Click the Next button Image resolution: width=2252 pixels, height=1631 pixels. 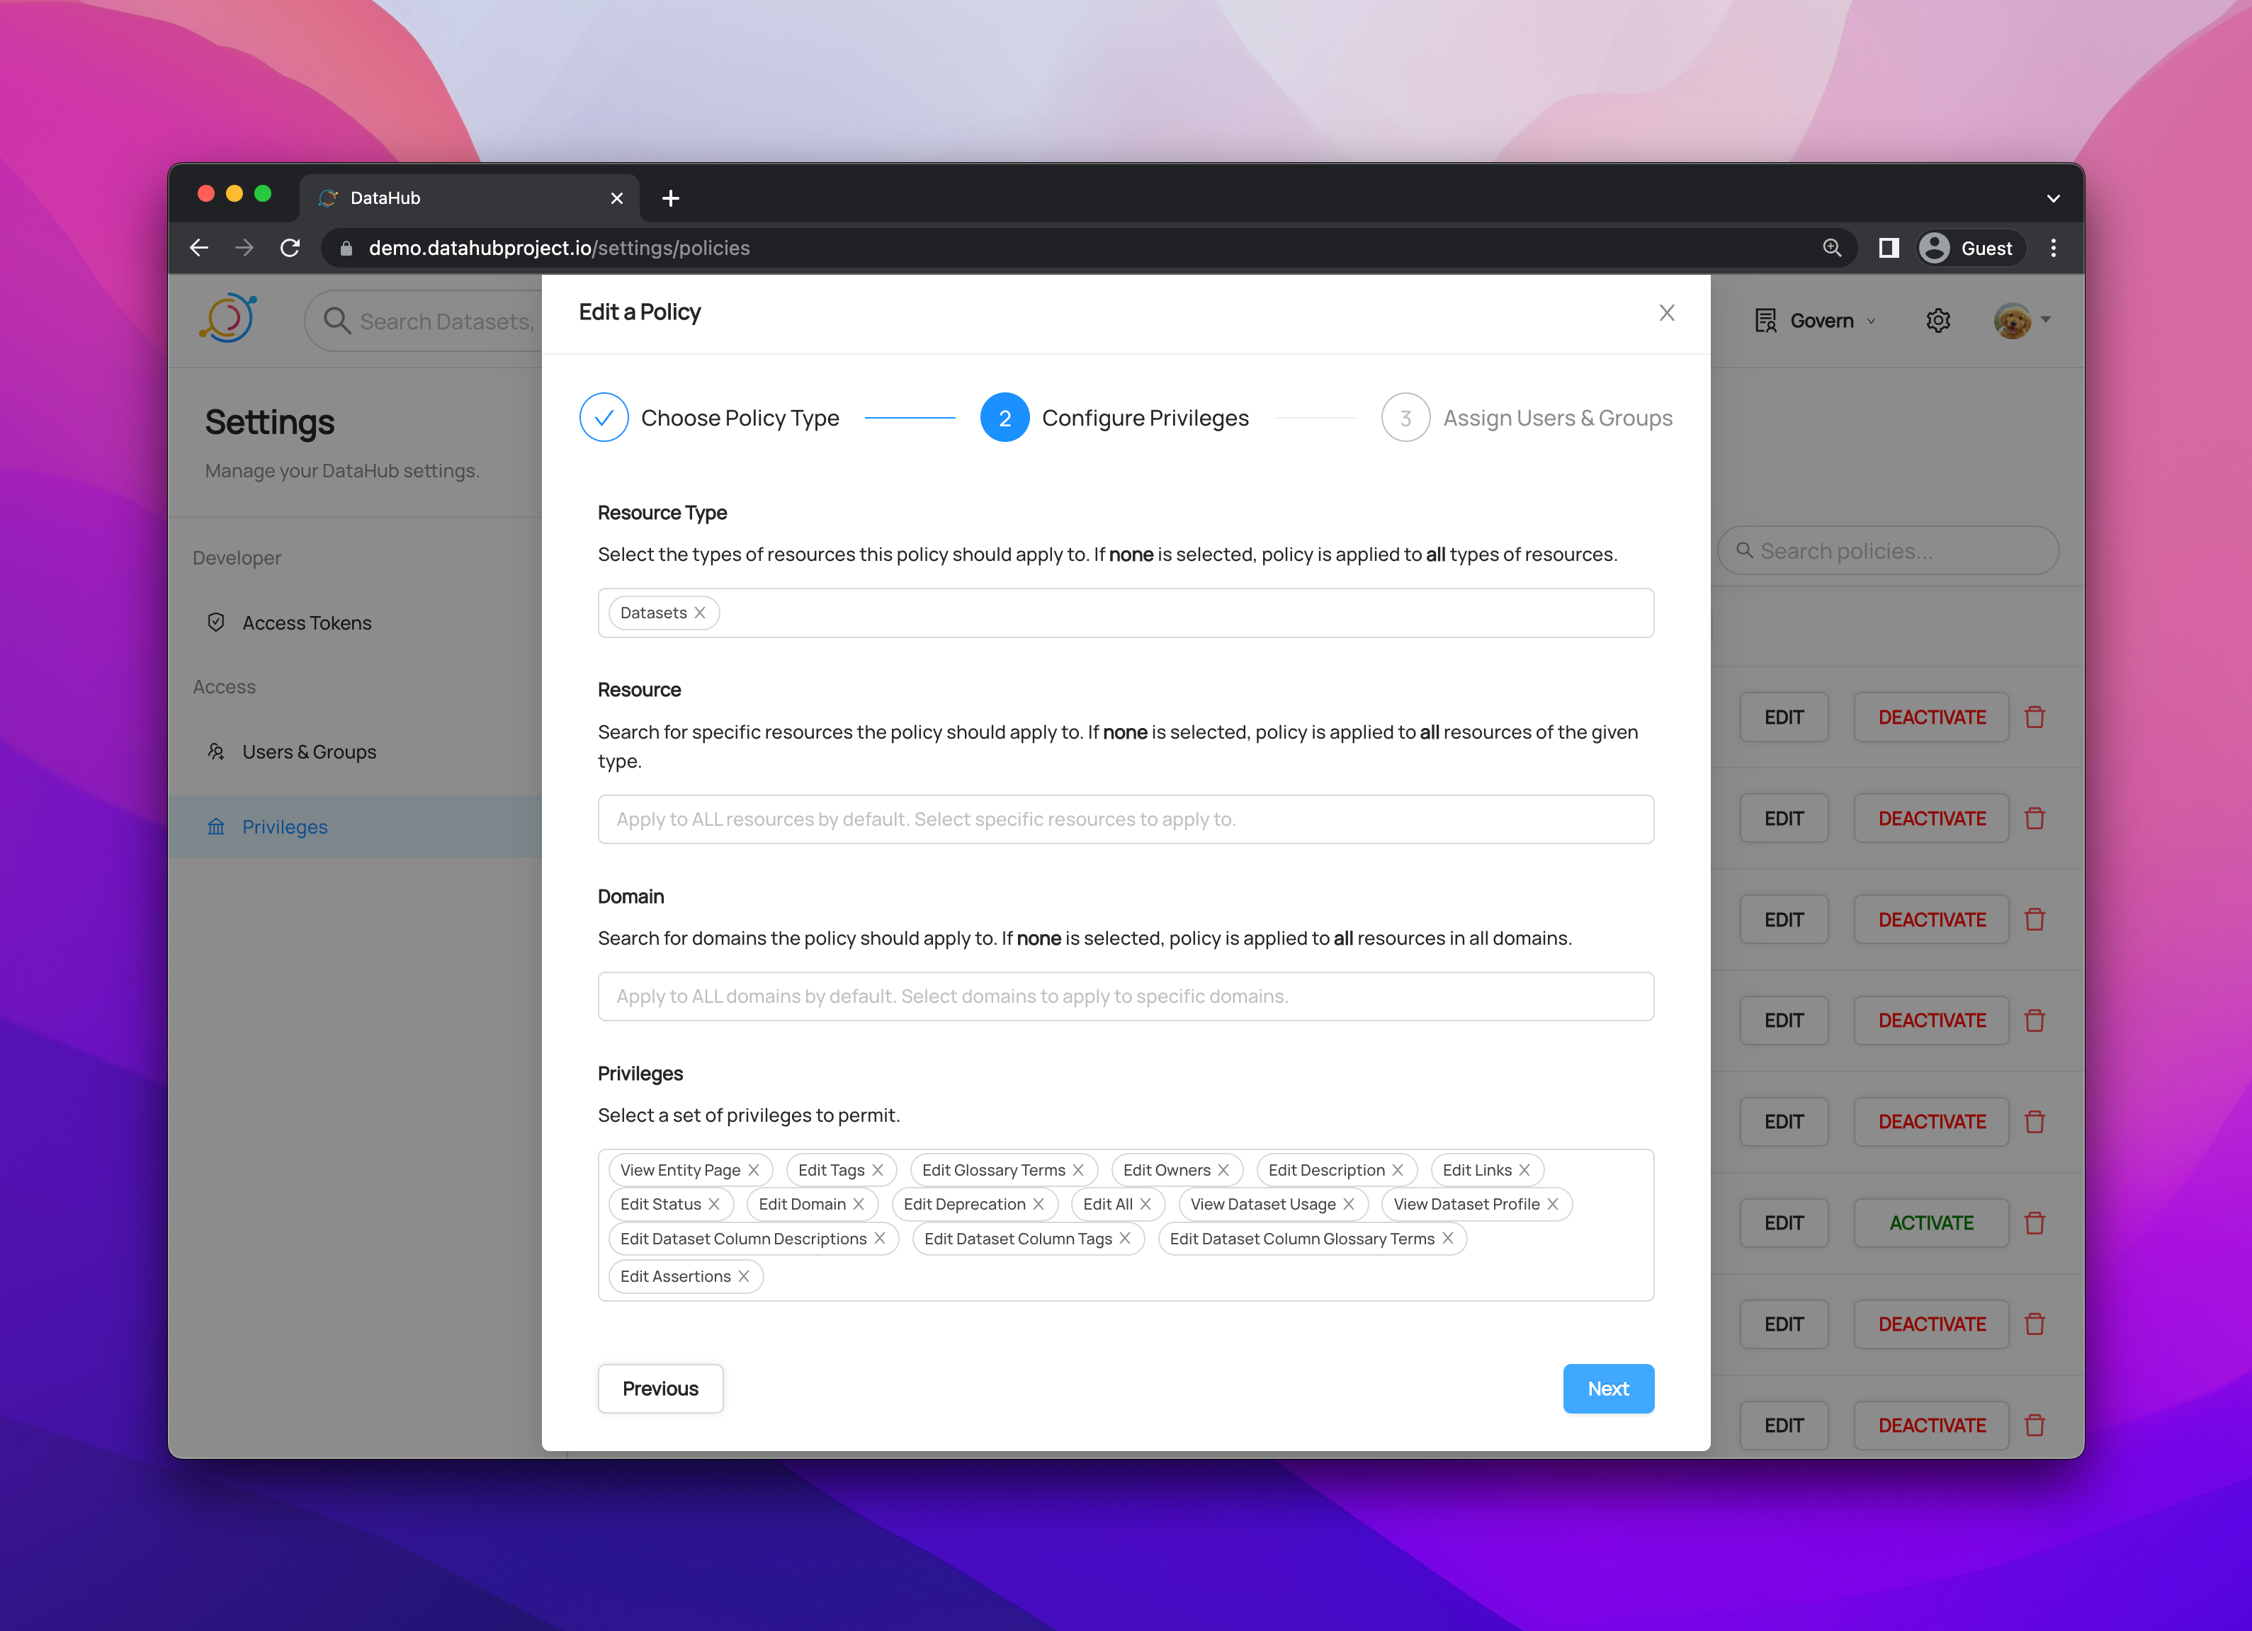click(1607, 1388)
